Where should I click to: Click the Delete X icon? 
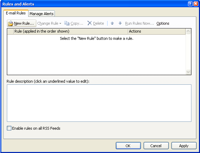pyautogui.click(x=90, y=23)
